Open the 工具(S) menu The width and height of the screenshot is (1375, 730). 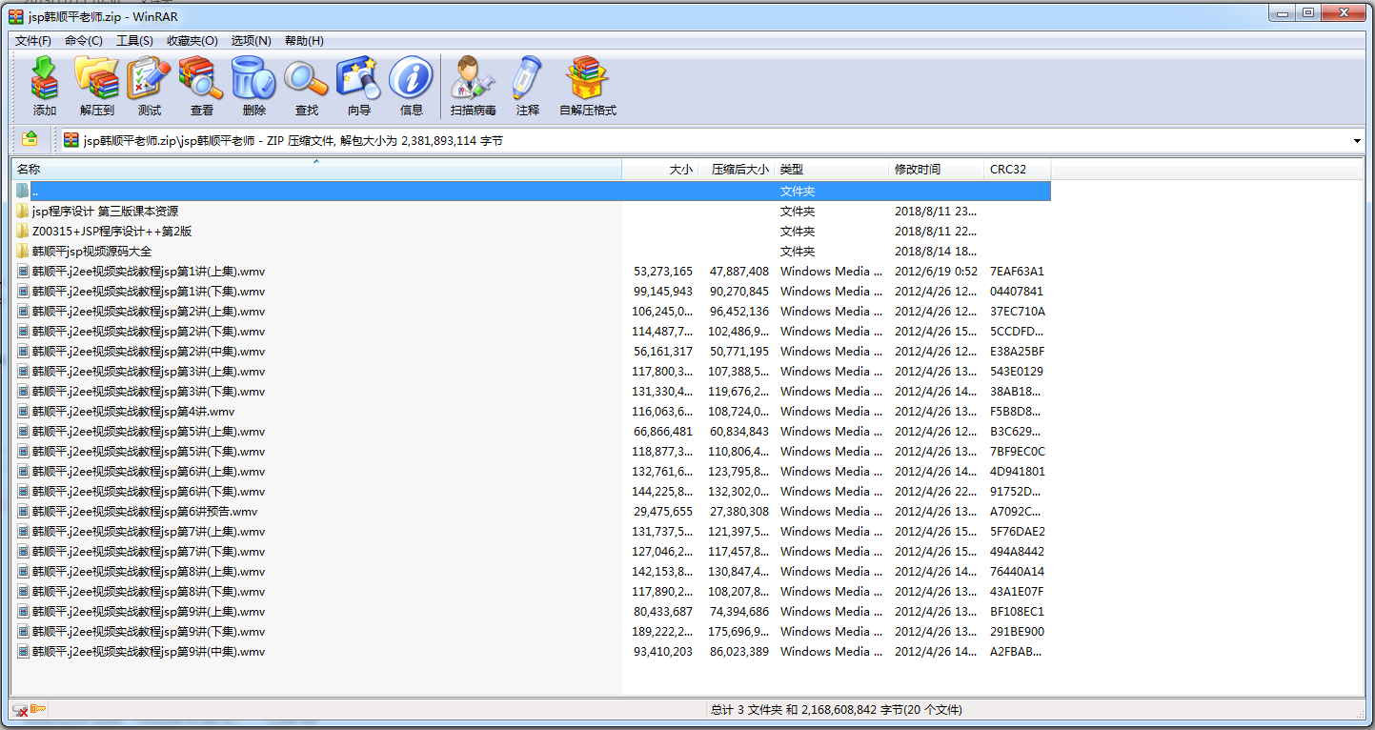pyautogui.click(x=134, y=41)
